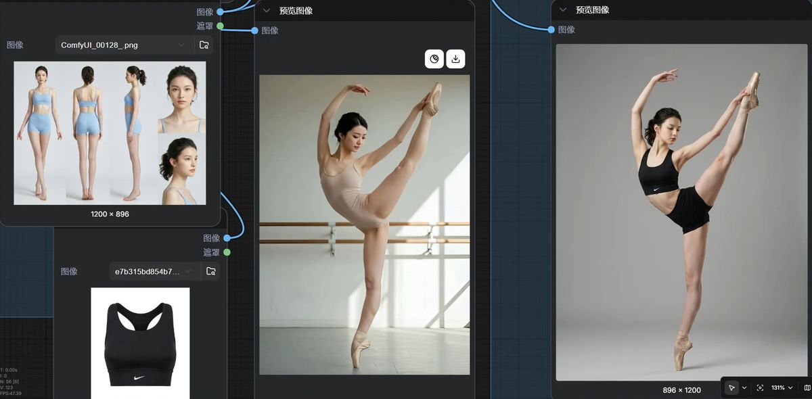Click the "896 × 1200" dimension text
This screenshot has width=812, height=399.
coord(681,390)
